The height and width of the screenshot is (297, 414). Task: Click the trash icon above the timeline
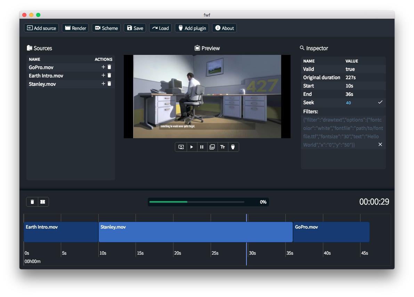32,202
